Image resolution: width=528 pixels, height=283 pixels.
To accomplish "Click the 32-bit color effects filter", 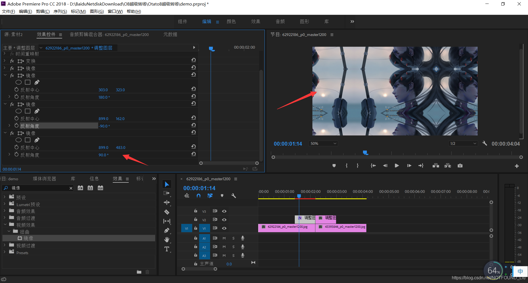I will 90,188.
